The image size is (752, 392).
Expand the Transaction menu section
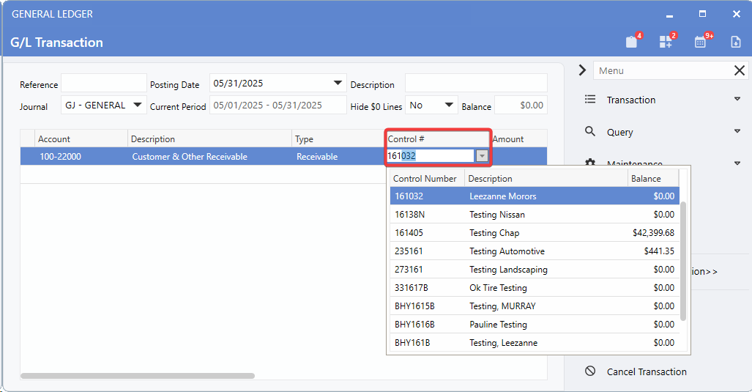(x=737, y=100)
